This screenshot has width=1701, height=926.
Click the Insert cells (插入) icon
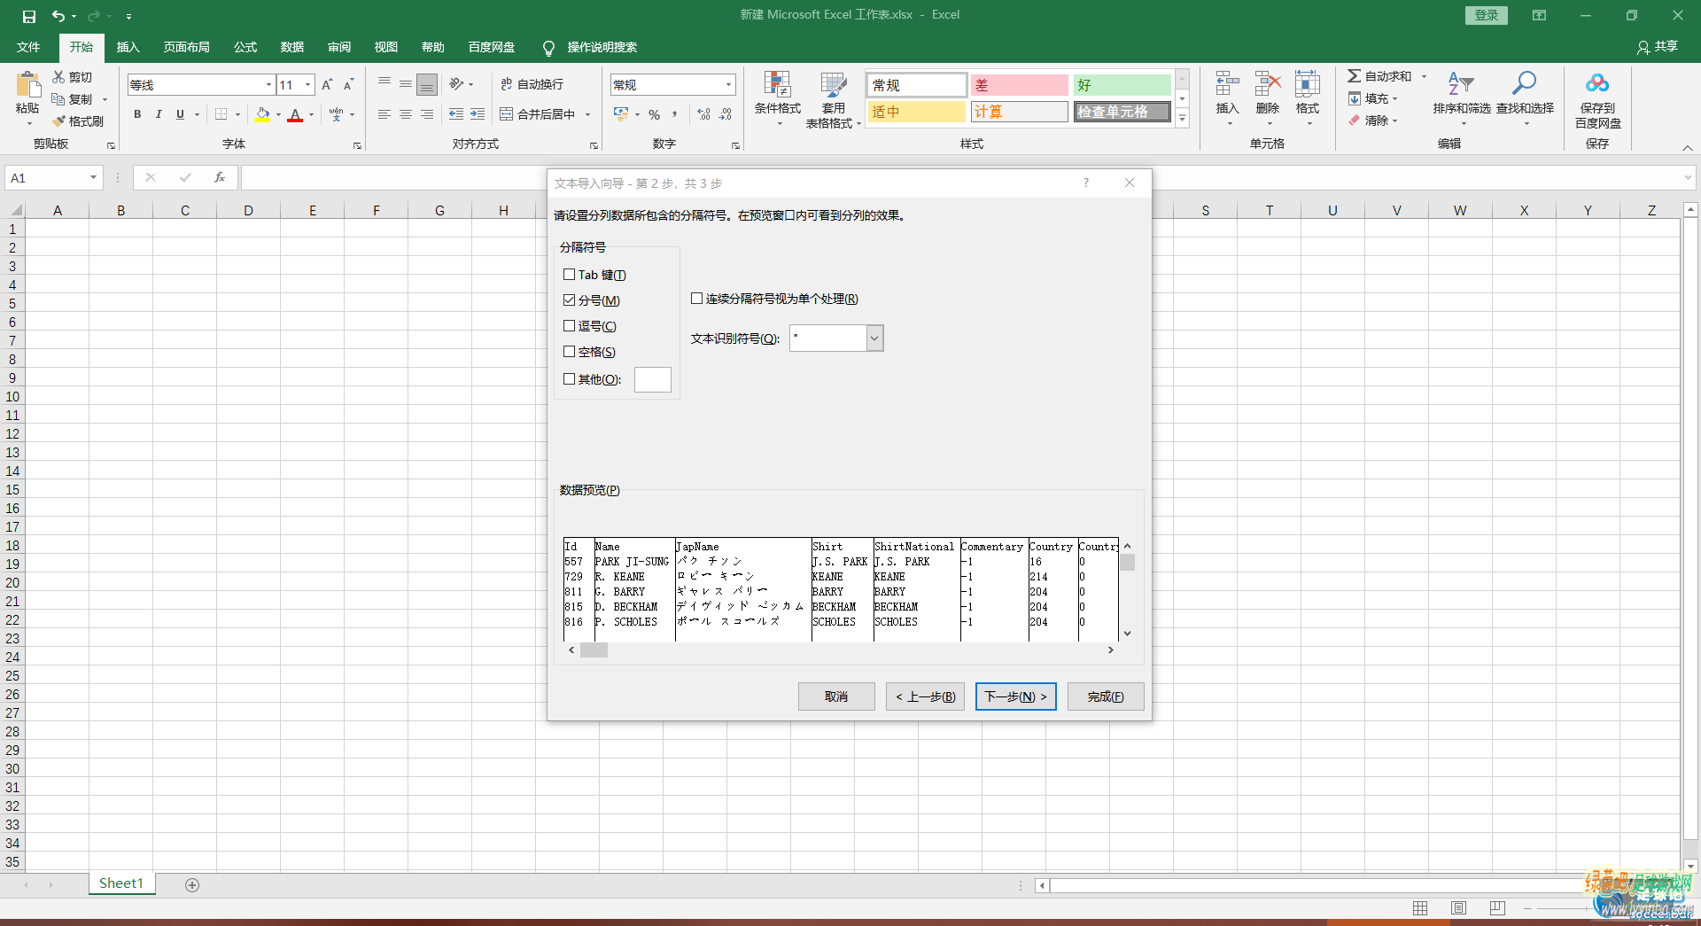point(1227,84)
